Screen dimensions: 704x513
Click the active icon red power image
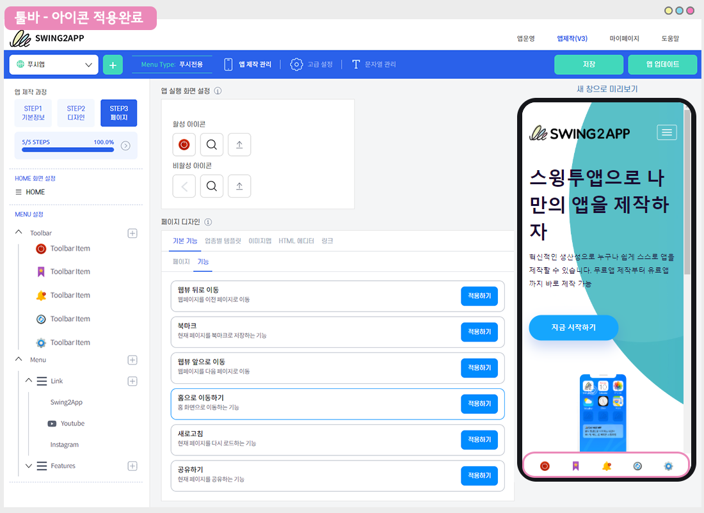(184, 145)
